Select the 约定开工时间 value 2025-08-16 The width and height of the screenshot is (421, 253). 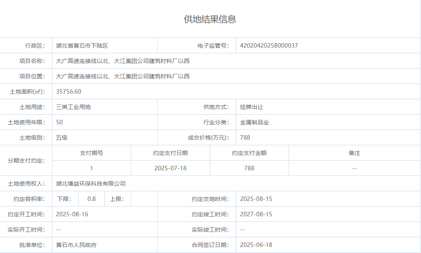(x=72, y=214)
